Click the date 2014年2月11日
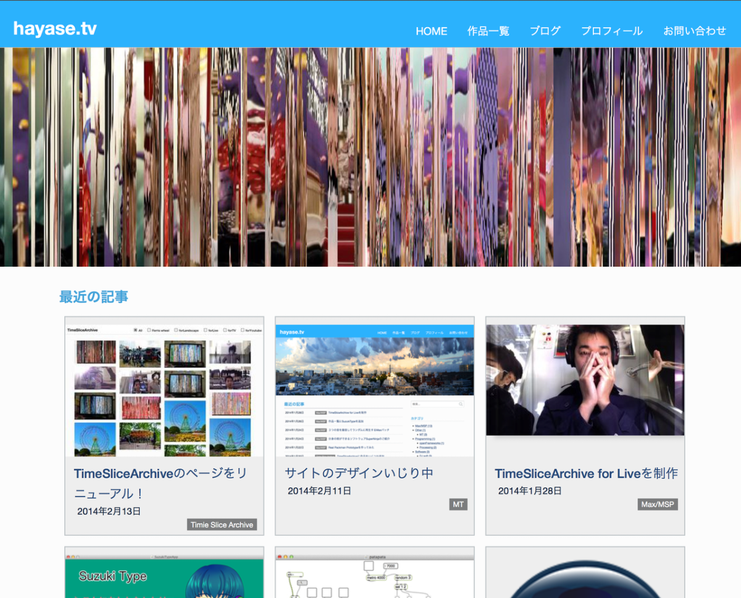Image resolution: width=741 pixels, height=598 pixels. pyautogui.click(x=319, y=491)
